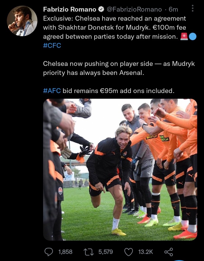The height and width of the screenshot is (261, 204).
Task: Click the 5,579 retweets count
Action: coord(106,252)
